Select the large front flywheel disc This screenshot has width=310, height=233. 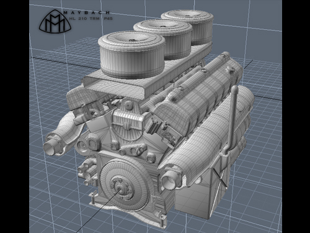click(125, 184)
